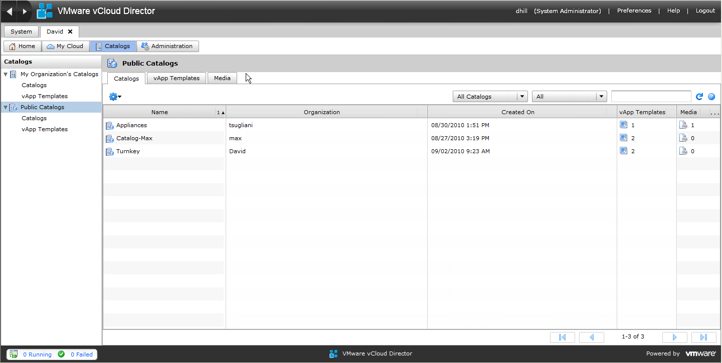This screenshot has height=363, width=722.
Task: Click Media icon in Appliances row
Action: point(683,125)
